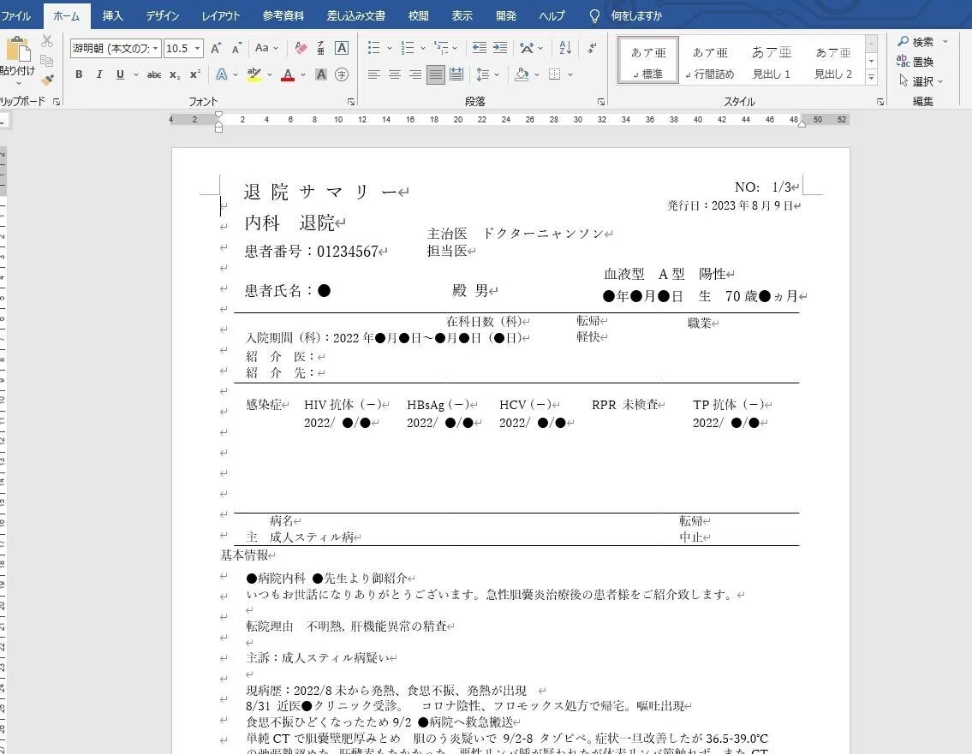Viewport: 972px width, 754px height.
Task: Switch to the デザイン tab
Action: click(163, 16)
